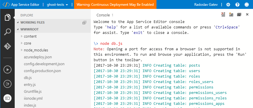
Task: Click the feedback smiley icon
Action: click(x=247, y=5)
